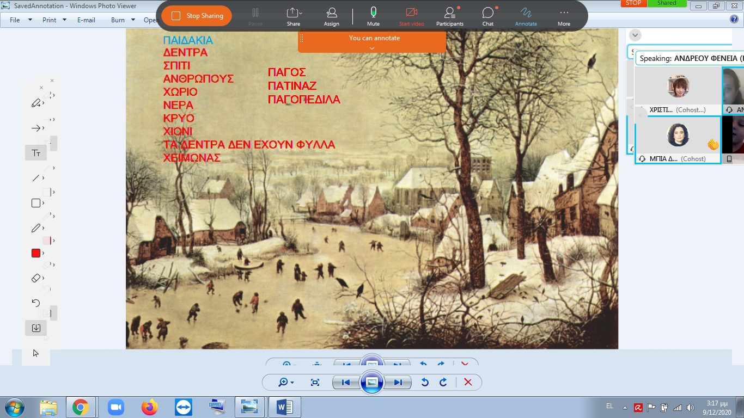Pick the rectangle shape annotation tool

click(36, 203)
